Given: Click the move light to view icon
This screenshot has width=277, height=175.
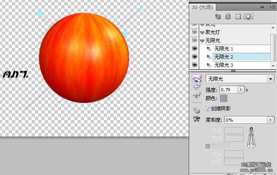Looking at the screenshot, I should (197, 119).
